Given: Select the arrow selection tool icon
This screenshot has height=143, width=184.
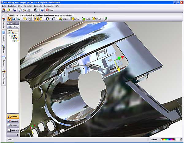Looking at the screenshot, I should click(9, 19).
